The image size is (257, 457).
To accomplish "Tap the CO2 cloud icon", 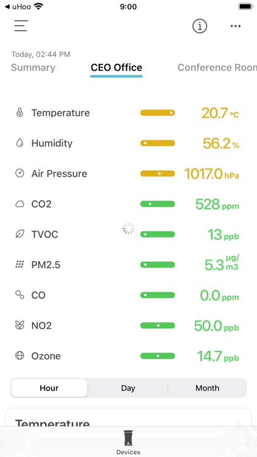I will point(19,204).
